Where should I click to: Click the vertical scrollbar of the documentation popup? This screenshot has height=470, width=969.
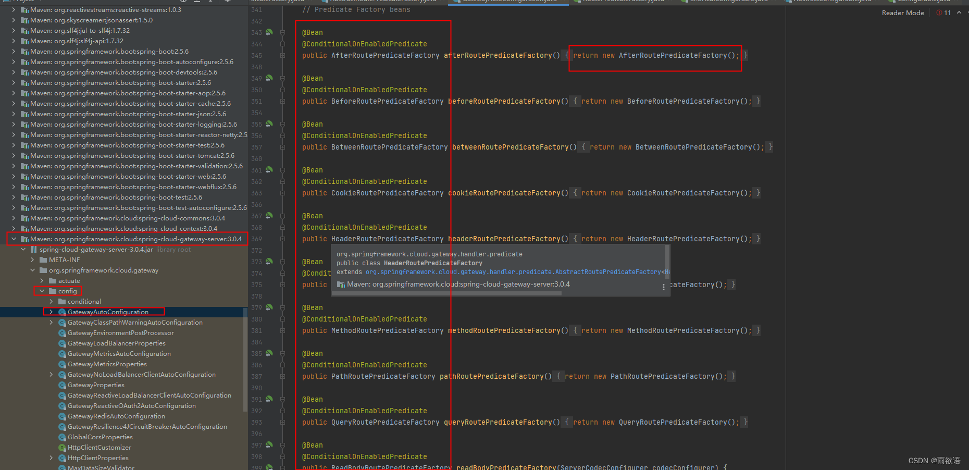[x=667, y=262]
